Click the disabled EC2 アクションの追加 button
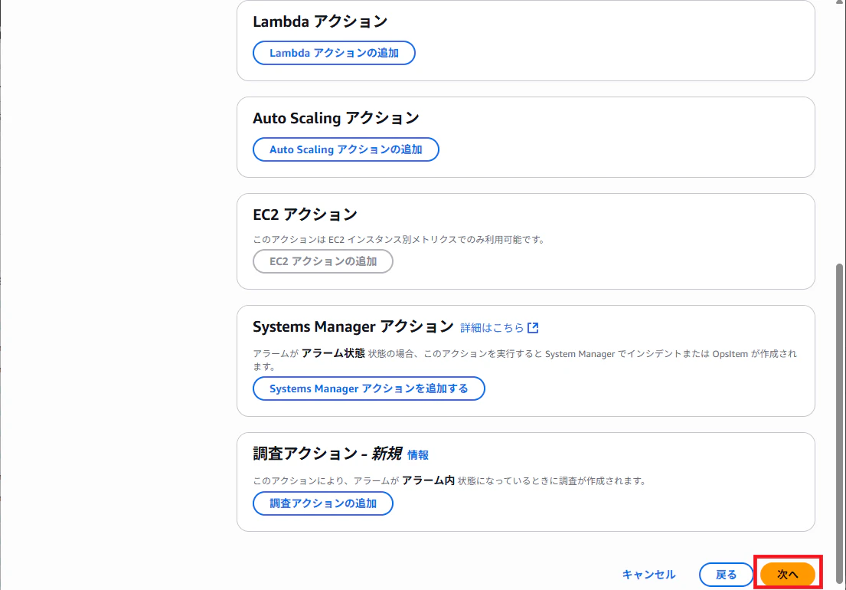 pos(322,261)
